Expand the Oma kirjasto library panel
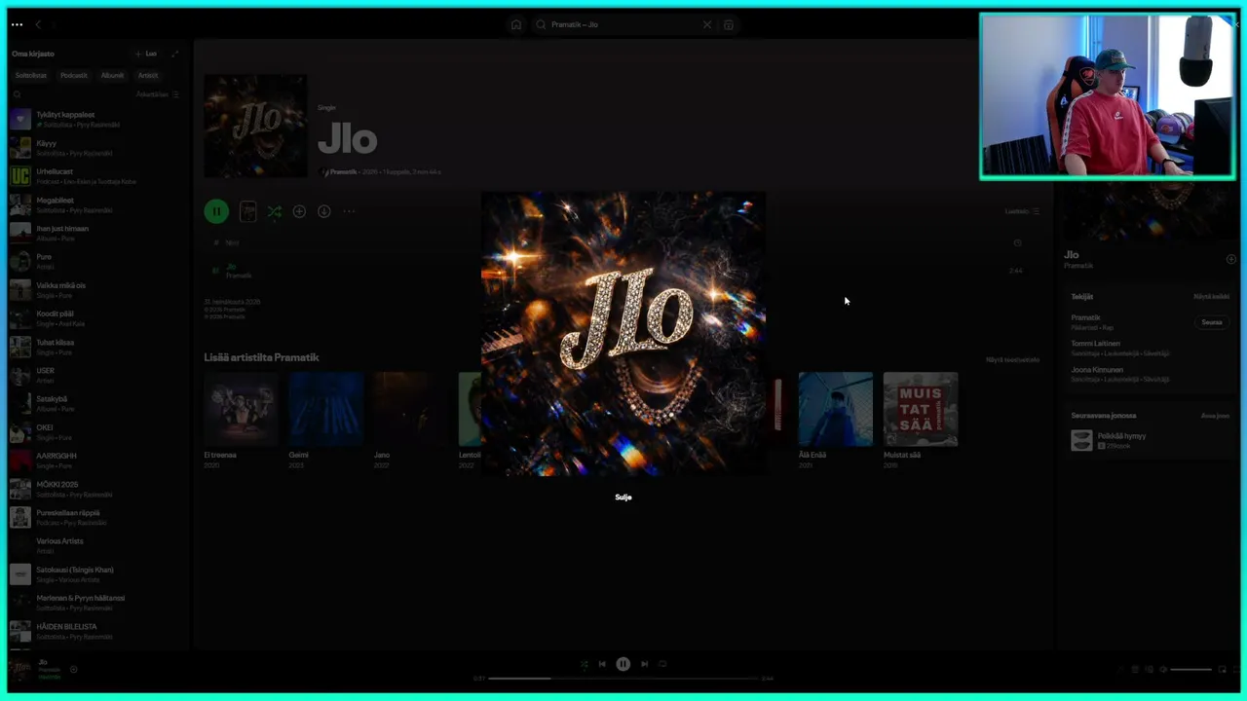Screen dimensions: 1247x701 click(x=175, y=54)
